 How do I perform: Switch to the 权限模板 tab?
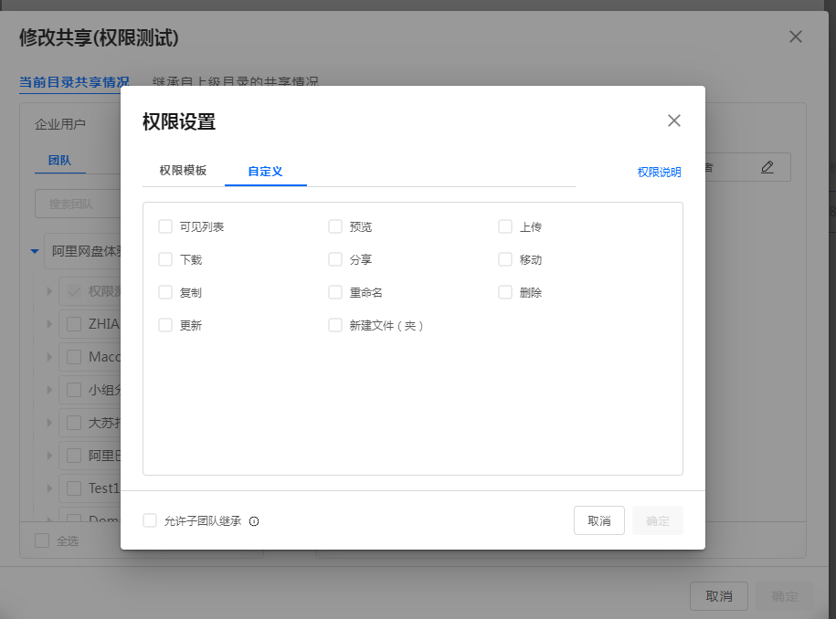[183, 171]
